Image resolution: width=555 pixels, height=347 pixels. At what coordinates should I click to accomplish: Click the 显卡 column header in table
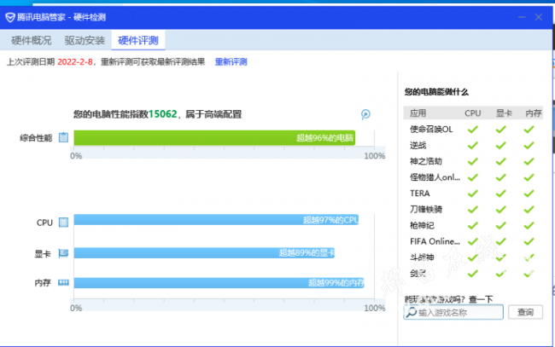(504, 113)
